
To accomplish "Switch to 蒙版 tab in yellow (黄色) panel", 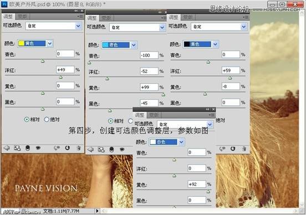I will click(x=23, y=17).
